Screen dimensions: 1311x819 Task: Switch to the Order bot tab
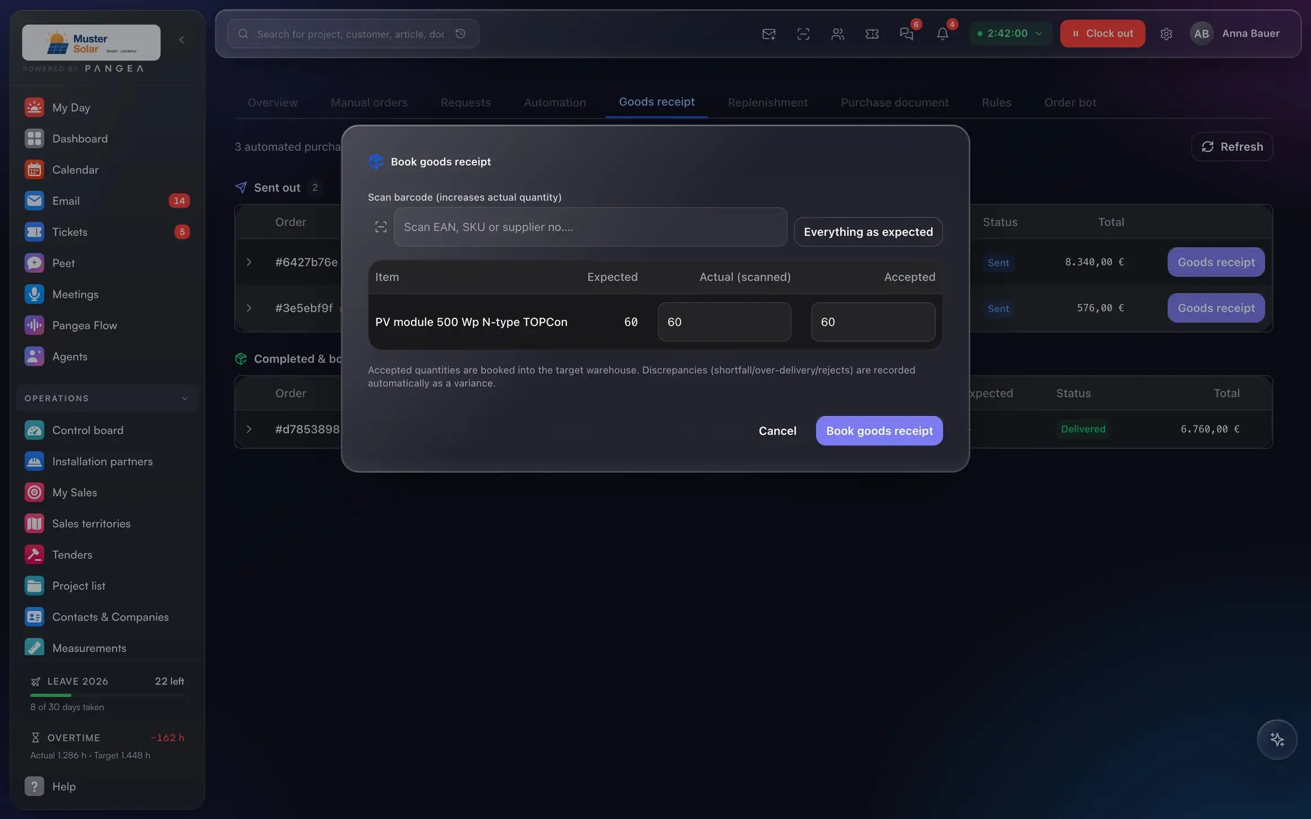(1070, 102)
